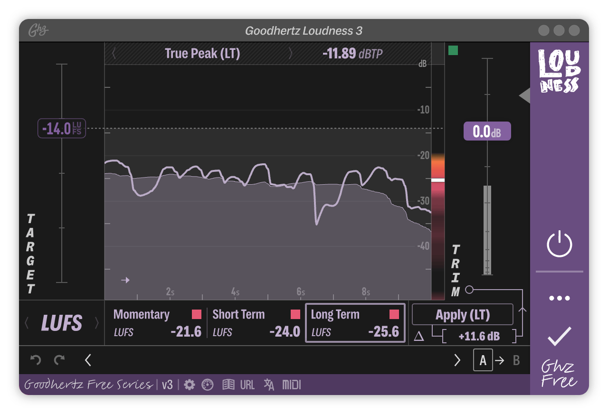This screenshot has width=608, height=414.
Task: Toggle the Short Term red indicator square
Action: (x=295, y=314)
